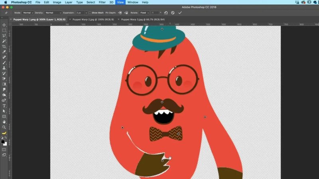Viewport: 319px width, 179px height.
Task: Open the Type menu
Action: (x=79, y=2)
